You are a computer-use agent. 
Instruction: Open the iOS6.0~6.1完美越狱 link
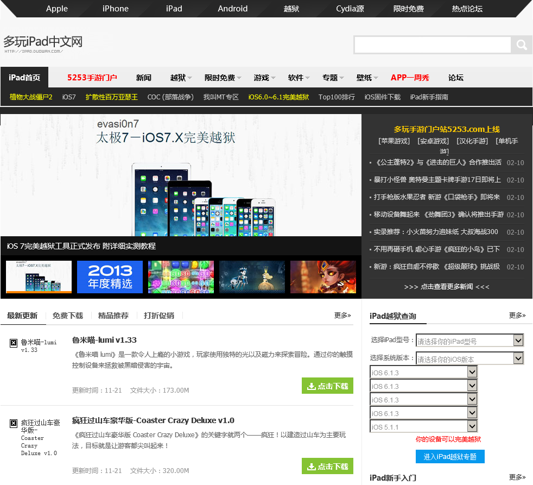click(278, 97)
